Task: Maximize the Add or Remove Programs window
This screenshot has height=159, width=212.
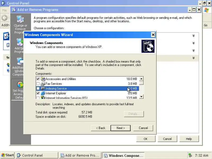Action: 194,10
